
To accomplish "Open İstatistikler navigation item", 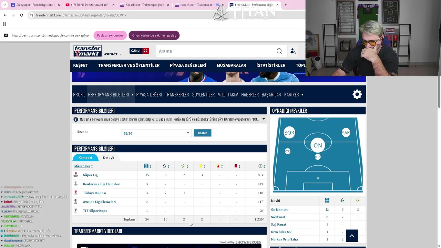I will click(x=271, y=65).
